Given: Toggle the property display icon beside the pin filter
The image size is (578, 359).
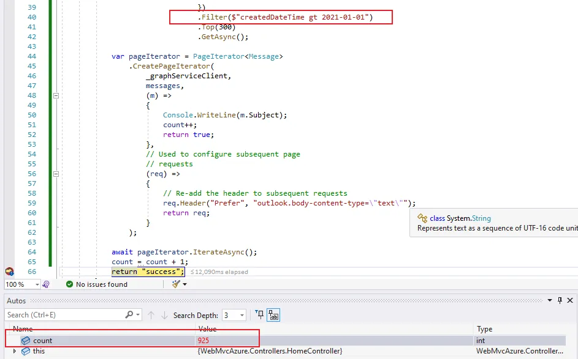Looking at the screenshot, I should (x=273, y=315).
